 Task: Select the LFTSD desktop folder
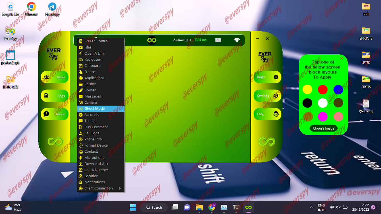click(x=366, y=57)
